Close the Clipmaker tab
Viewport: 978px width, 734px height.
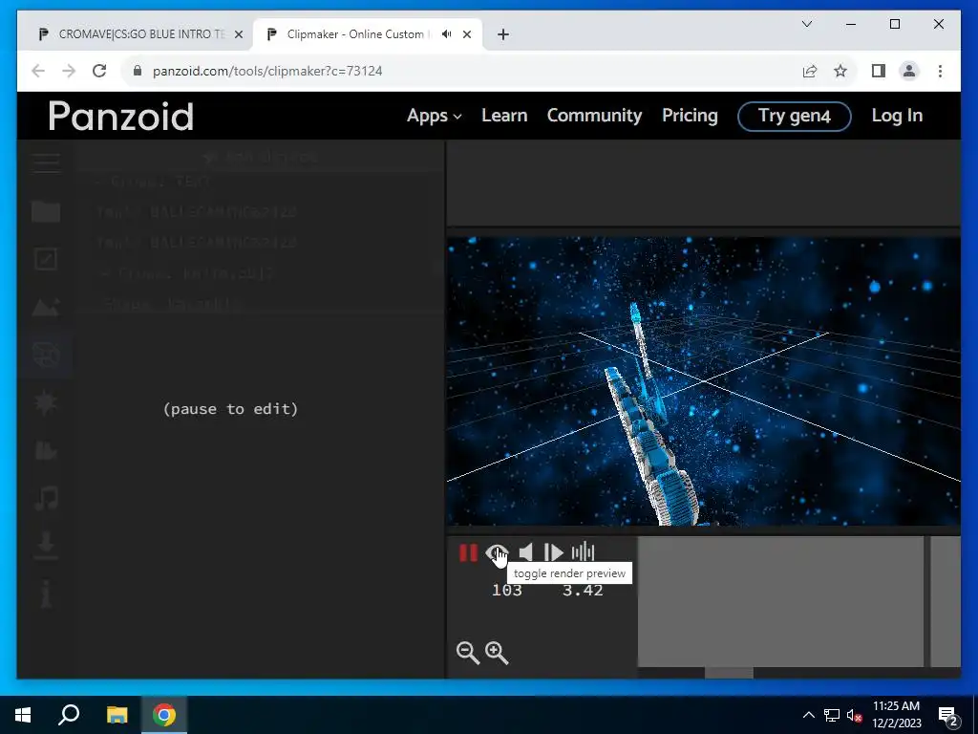467,34
